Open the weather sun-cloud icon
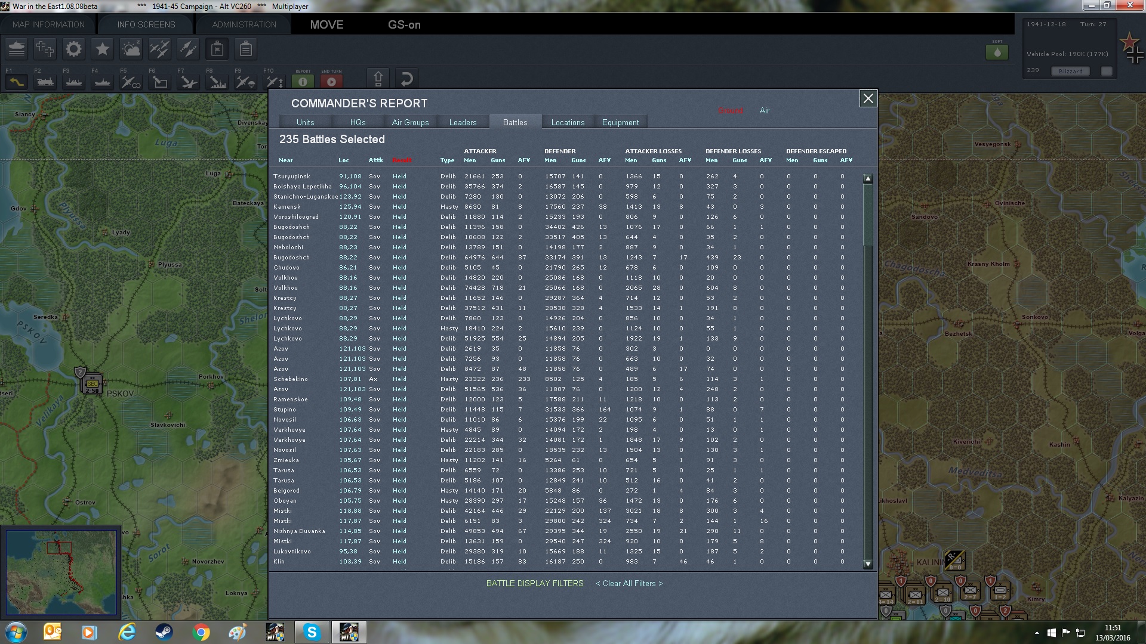 pos(131,49)
